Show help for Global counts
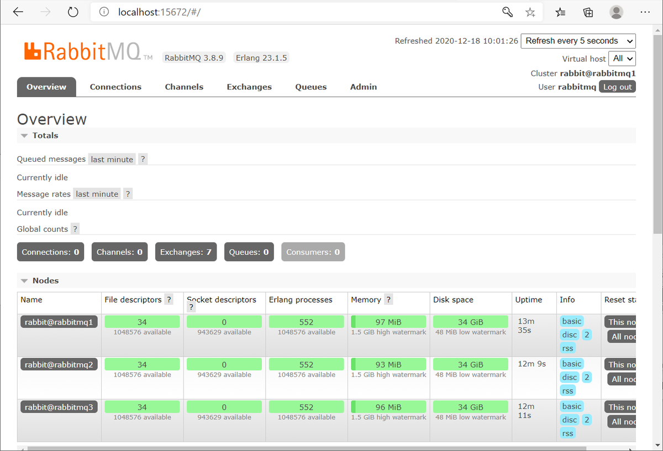 pos(75,229)
